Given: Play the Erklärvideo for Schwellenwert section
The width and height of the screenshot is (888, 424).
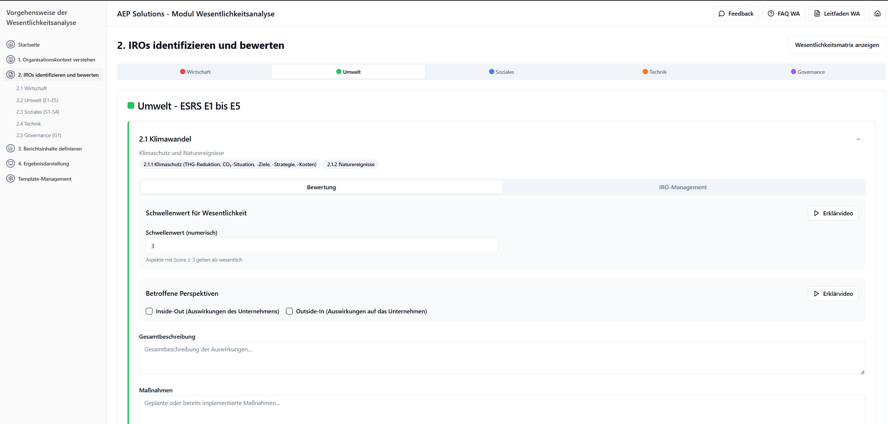Looking at the screenshot, I should pos(833,213).
